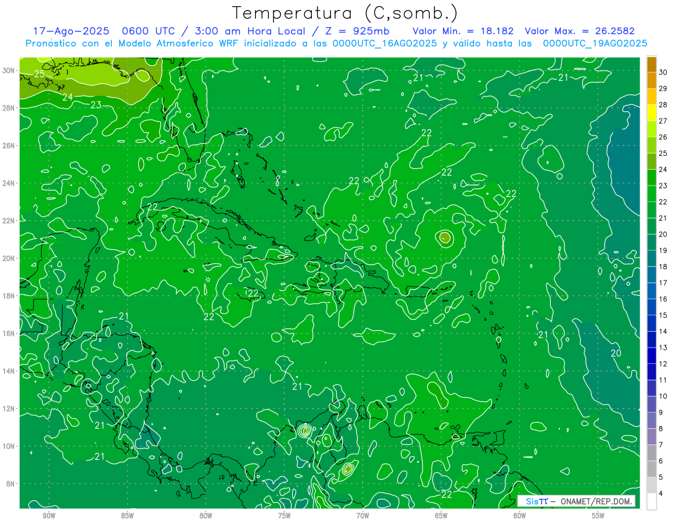This screenshot has height=523, width=678.
Task: Click the "8N" latitude axis label
Action: (11, 484)
